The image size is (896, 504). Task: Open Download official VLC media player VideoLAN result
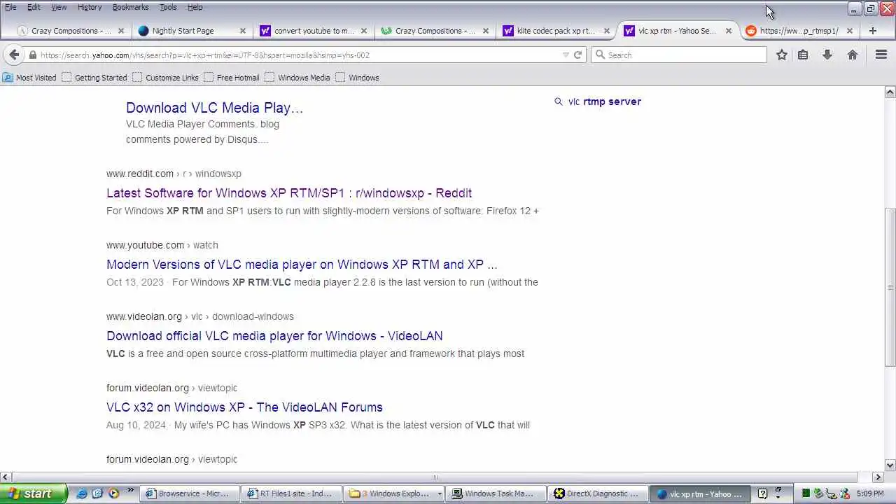(274, 336)
